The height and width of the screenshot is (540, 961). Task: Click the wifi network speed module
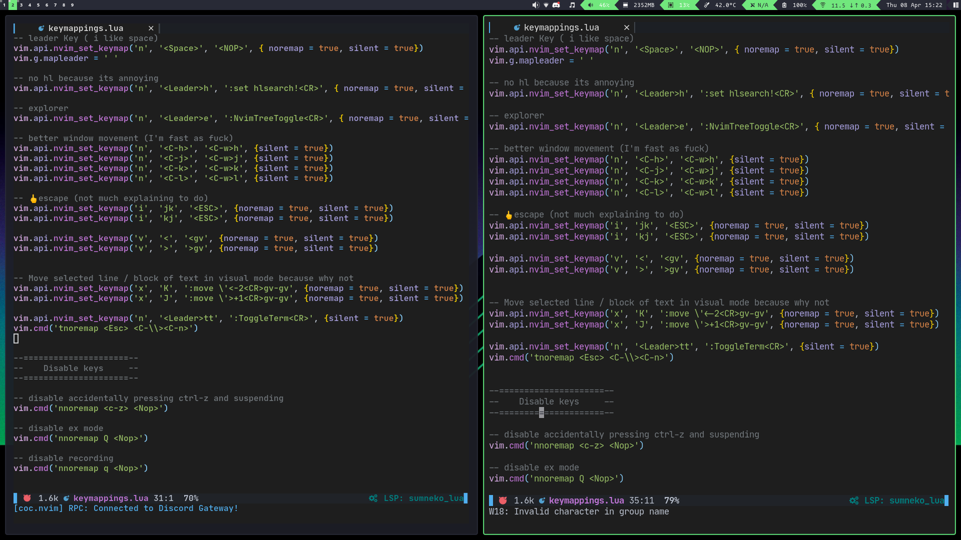846,5
